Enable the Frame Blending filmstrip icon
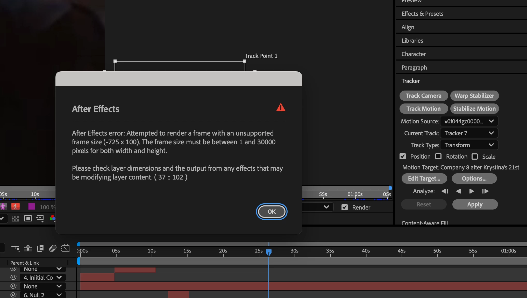The image size is (527, 298). coord(40,249)
